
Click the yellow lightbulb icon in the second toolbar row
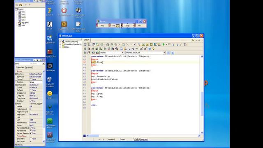point(153,49)
